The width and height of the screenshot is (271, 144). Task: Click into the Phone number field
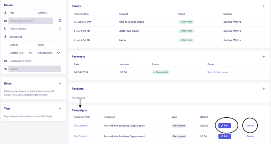click(32, 29)
